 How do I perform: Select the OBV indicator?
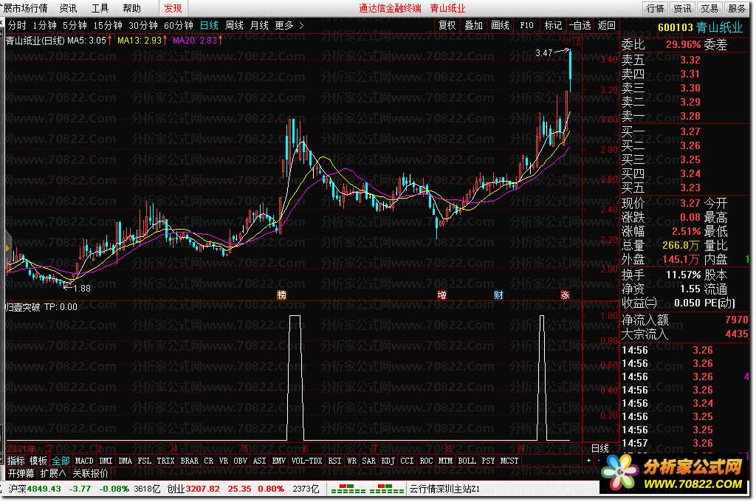240,461
